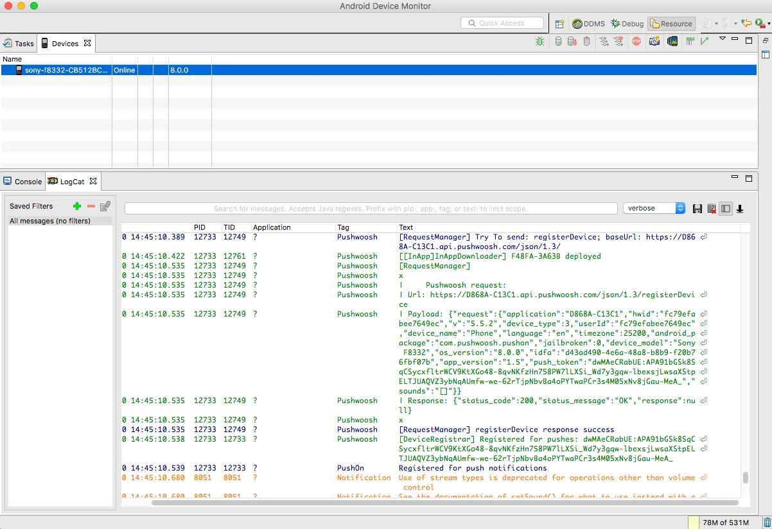Click the debug selected process bug icon
Image resolution: width=772 pixels, height=529 pixels.
(x=540, y=42)
